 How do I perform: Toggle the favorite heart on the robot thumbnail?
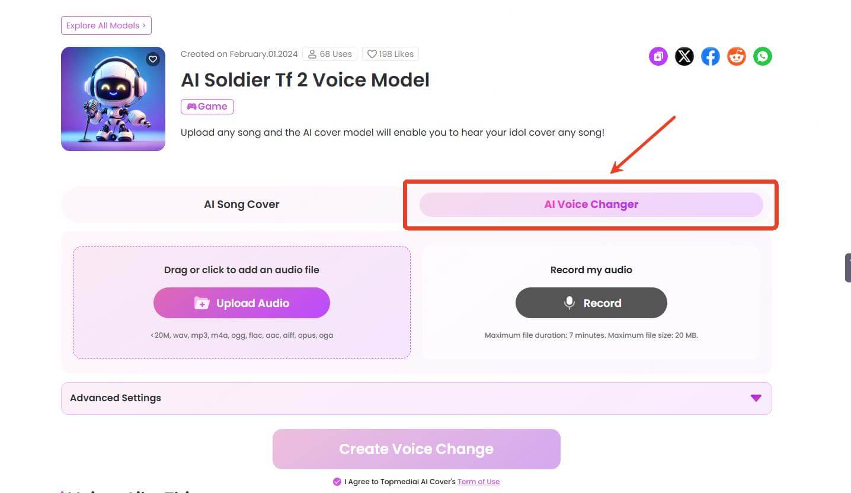pyautogui.click(x=153, y=59)
